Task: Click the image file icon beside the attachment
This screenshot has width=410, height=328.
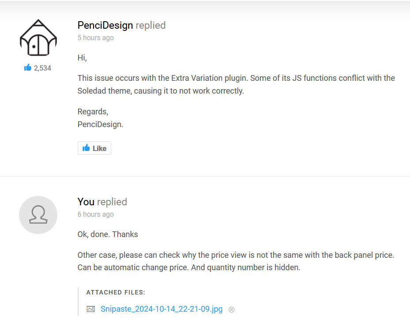Action: click(91, 309)
